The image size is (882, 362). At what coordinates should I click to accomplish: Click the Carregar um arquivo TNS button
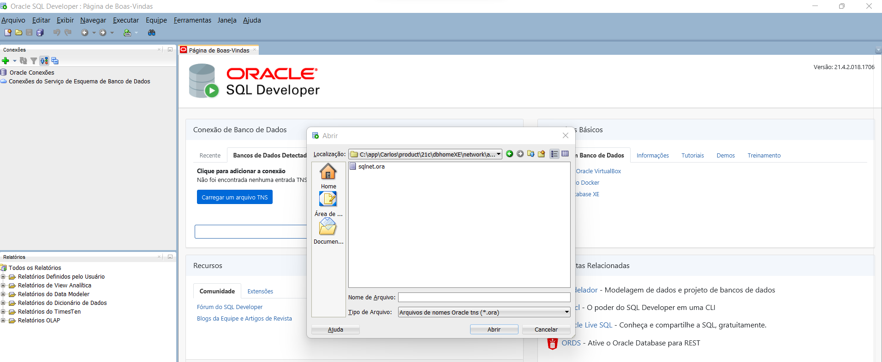click(235, 197)
